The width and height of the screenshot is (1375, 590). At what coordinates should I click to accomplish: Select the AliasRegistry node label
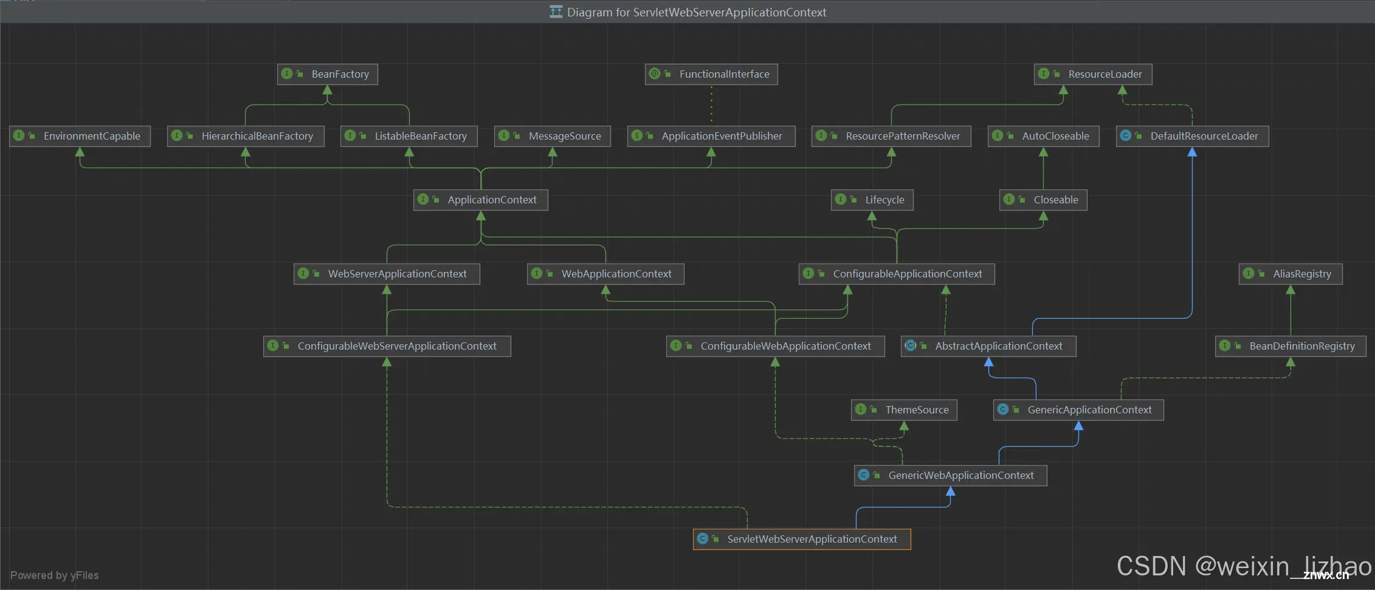tap(1302, 274)
